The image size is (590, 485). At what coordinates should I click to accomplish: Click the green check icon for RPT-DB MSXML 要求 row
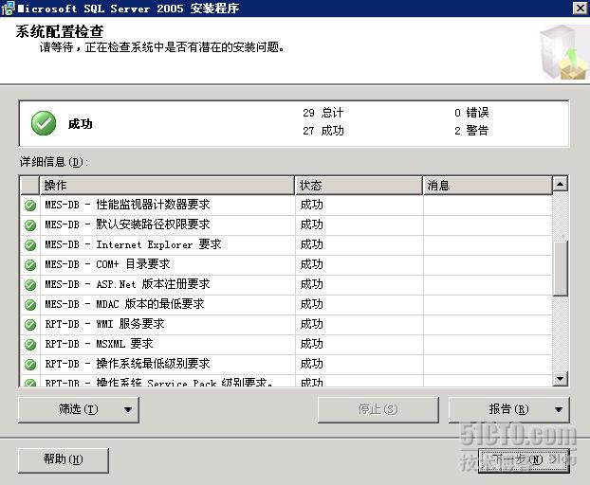click(30, 345)
